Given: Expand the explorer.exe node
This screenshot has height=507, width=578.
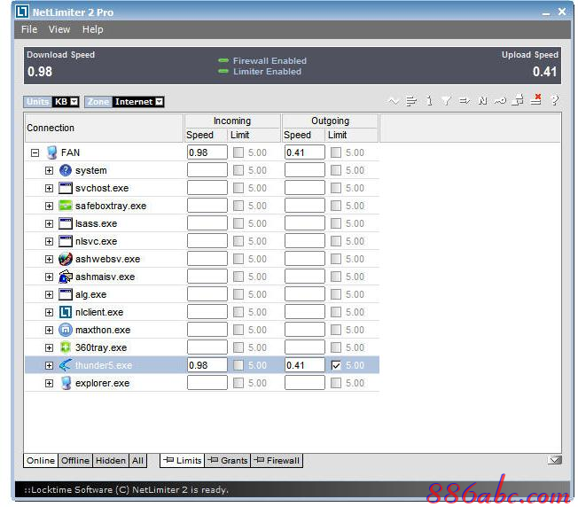Looking at the screenshot, I should [x=49, y=383].
